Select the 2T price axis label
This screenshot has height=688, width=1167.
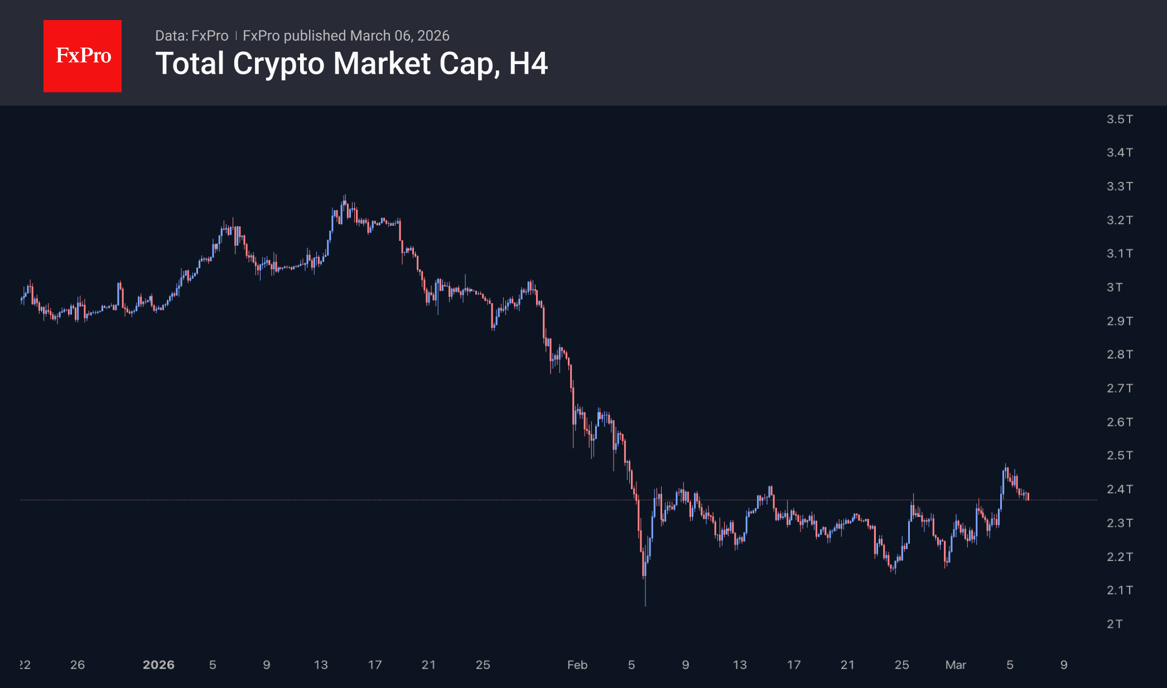tap(1115, 624)
